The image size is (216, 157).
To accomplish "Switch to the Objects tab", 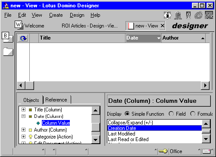I will click(31, 100).
